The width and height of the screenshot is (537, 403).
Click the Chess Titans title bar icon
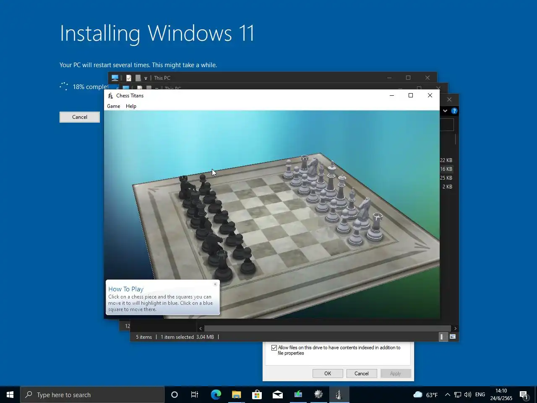click(x=110, y=96)
